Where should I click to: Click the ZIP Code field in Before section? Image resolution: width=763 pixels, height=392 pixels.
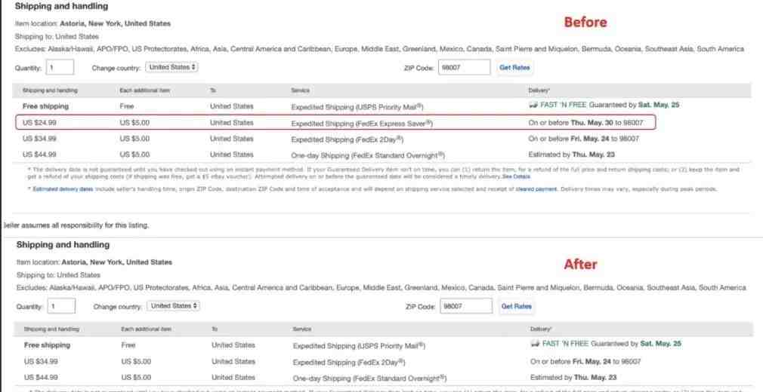[465, 68]
